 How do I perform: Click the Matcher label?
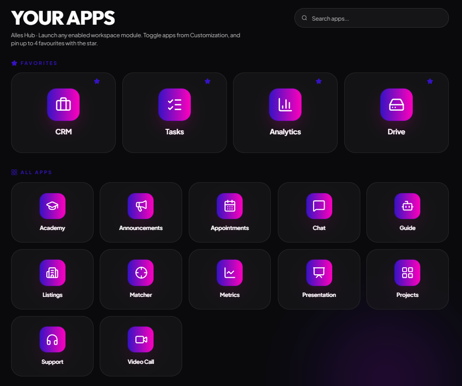(x=141, y=295)
